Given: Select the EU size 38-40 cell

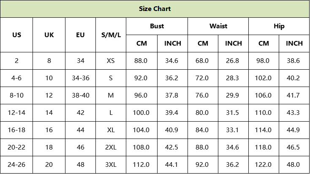Looking at the screenshot, I should pos(81,95).
